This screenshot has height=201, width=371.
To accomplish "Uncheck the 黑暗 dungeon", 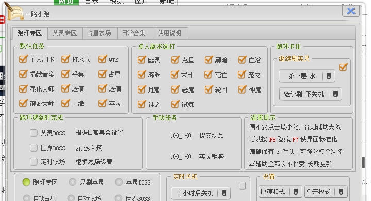I will [209, 60].
